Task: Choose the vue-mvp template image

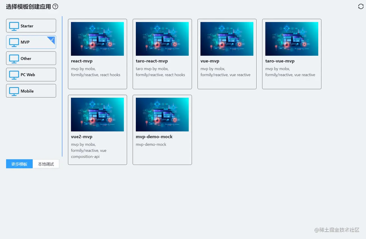Action: tap(227, 39)
